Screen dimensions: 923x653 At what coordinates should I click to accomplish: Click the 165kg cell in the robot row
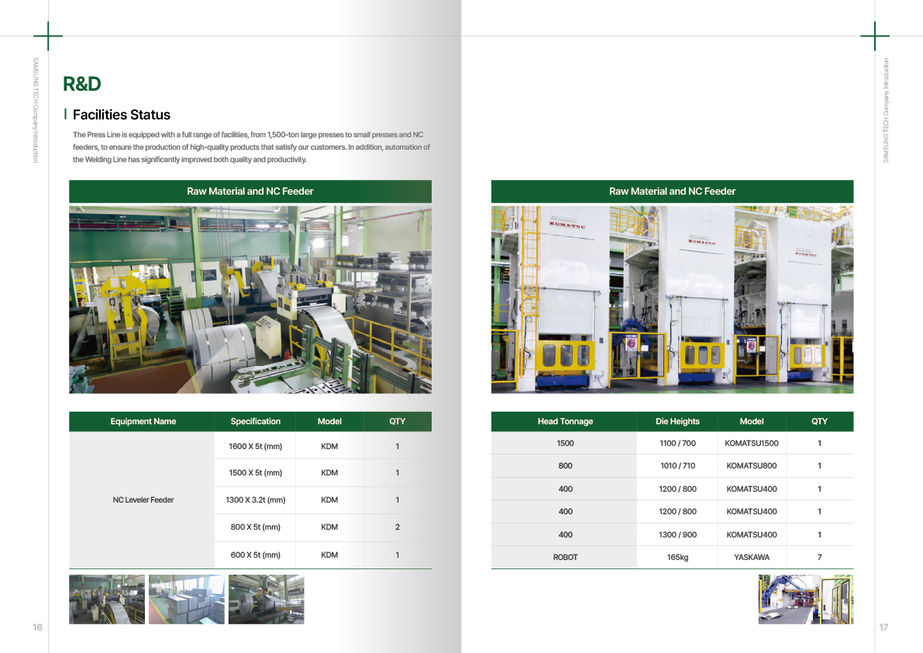coord(677,557)
